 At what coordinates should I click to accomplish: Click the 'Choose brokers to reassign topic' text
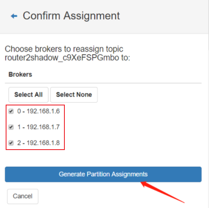[x=64, y=49]
